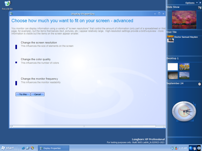Click the Desktop 1 tile header
Image resolution: width=202 pixels, height=151 pixels.
tap(172, 58)
